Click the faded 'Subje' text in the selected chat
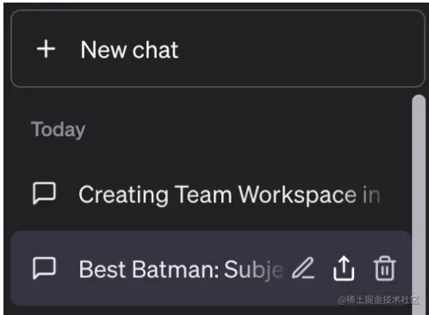429x315 pixels. click(253, 270)
